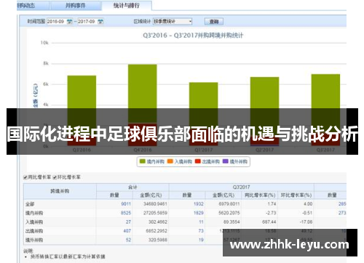This screenshot has width=364, height=263.
Task: Click the Q3'2017 column group header
Action: 241,187
